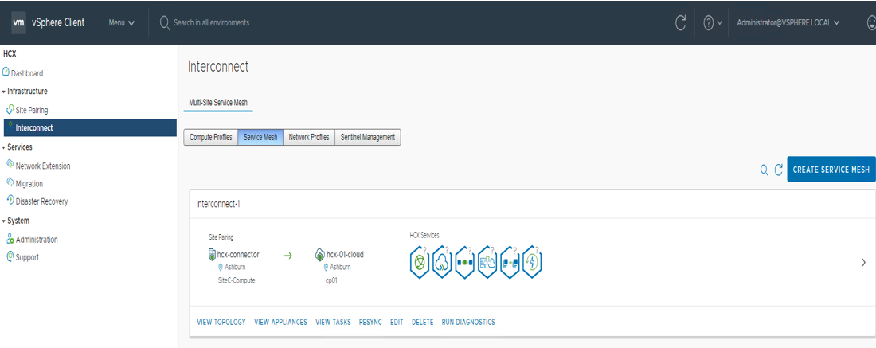This screenshot has height=348, width=876.
Task: Click the Administration sidebar icon
Action: [10, 239]
